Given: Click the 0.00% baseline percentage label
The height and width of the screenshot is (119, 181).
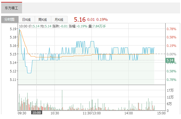Looking at the screenshot, I should pos(171,54).
